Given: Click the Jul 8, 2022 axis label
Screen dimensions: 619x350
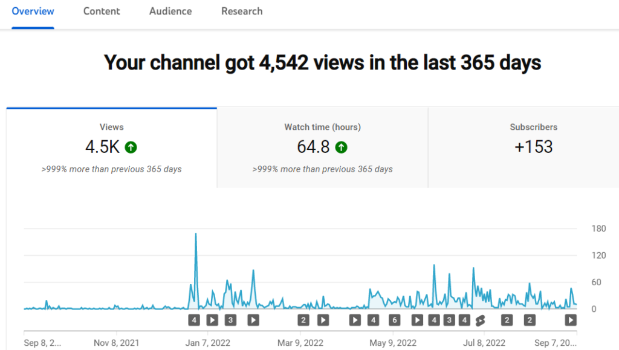Looking at the screenshot, I should (484, 343).
